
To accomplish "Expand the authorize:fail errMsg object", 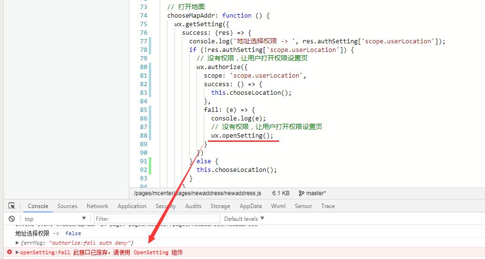I will click(17, 243).
